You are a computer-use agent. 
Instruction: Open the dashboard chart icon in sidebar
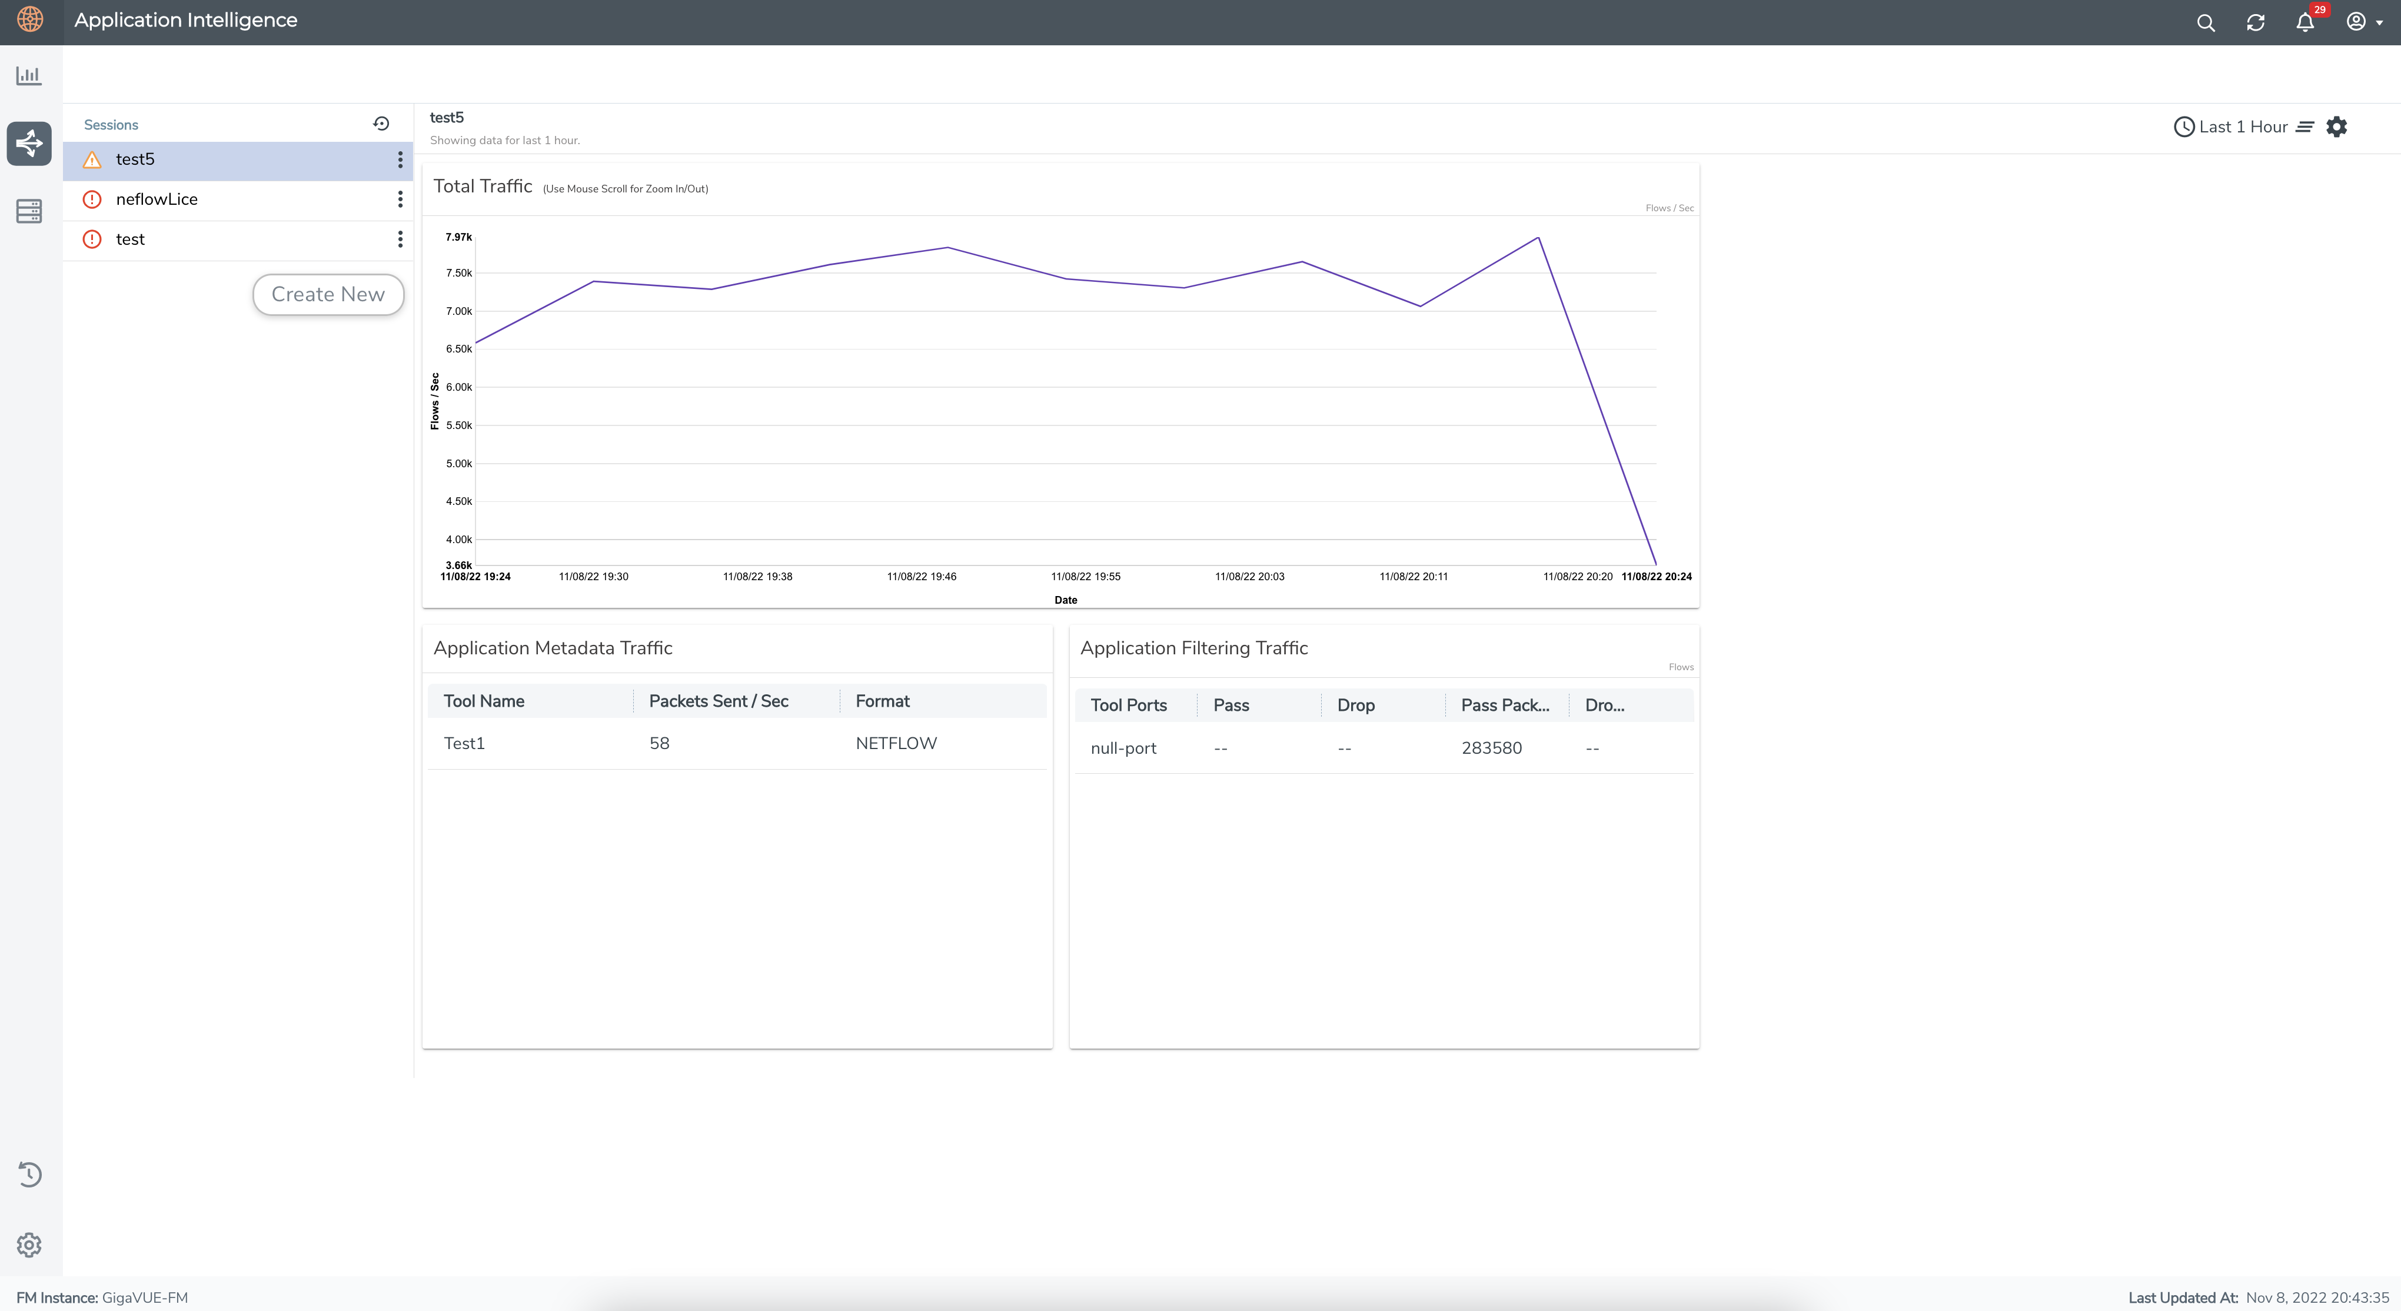[29, 75]
